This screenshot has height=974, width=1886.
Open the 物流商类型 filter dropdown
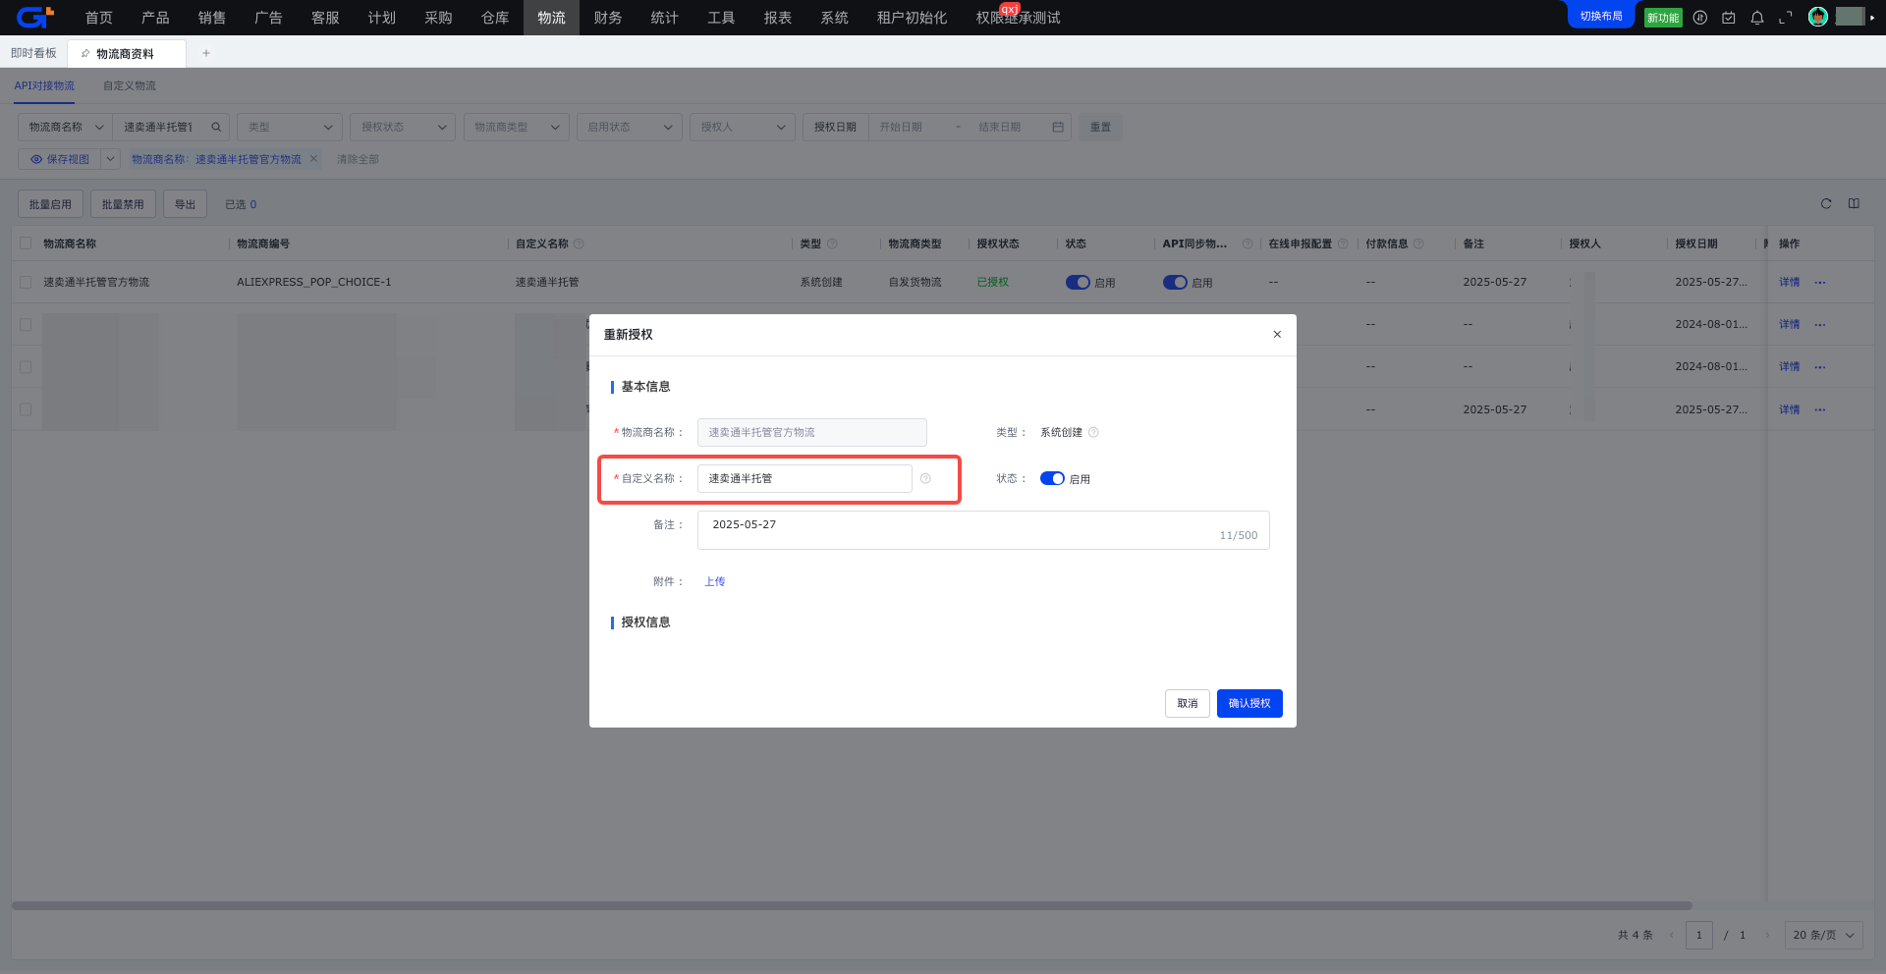(x=516, y=127)
